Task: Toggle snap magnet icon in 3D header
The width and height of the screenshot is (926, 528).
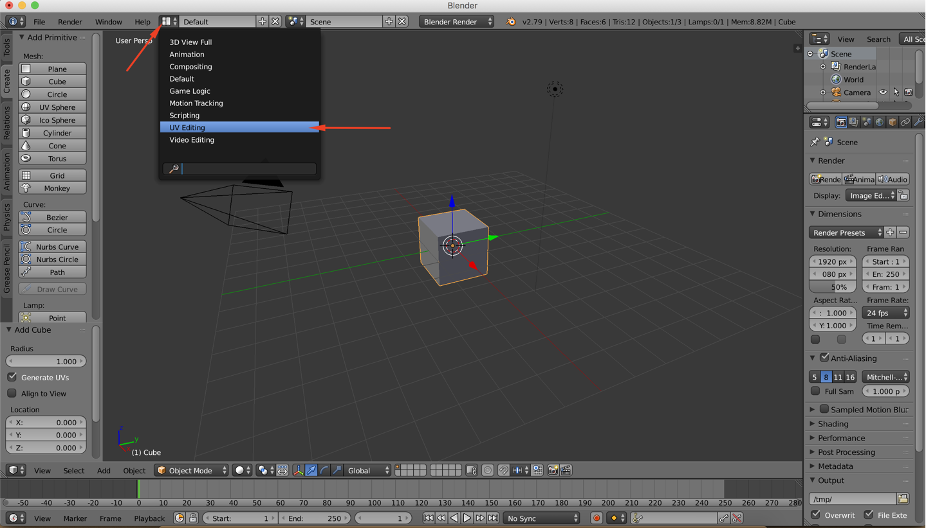Action: click(503, 470)
